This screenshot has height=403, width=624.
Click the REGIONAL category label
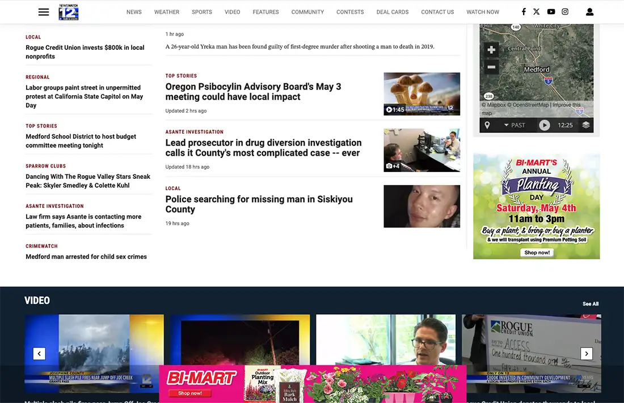point(38,77)
